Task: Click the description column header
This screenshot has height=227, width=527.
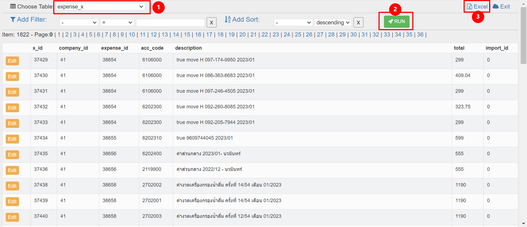Action: tap(188, 48)
